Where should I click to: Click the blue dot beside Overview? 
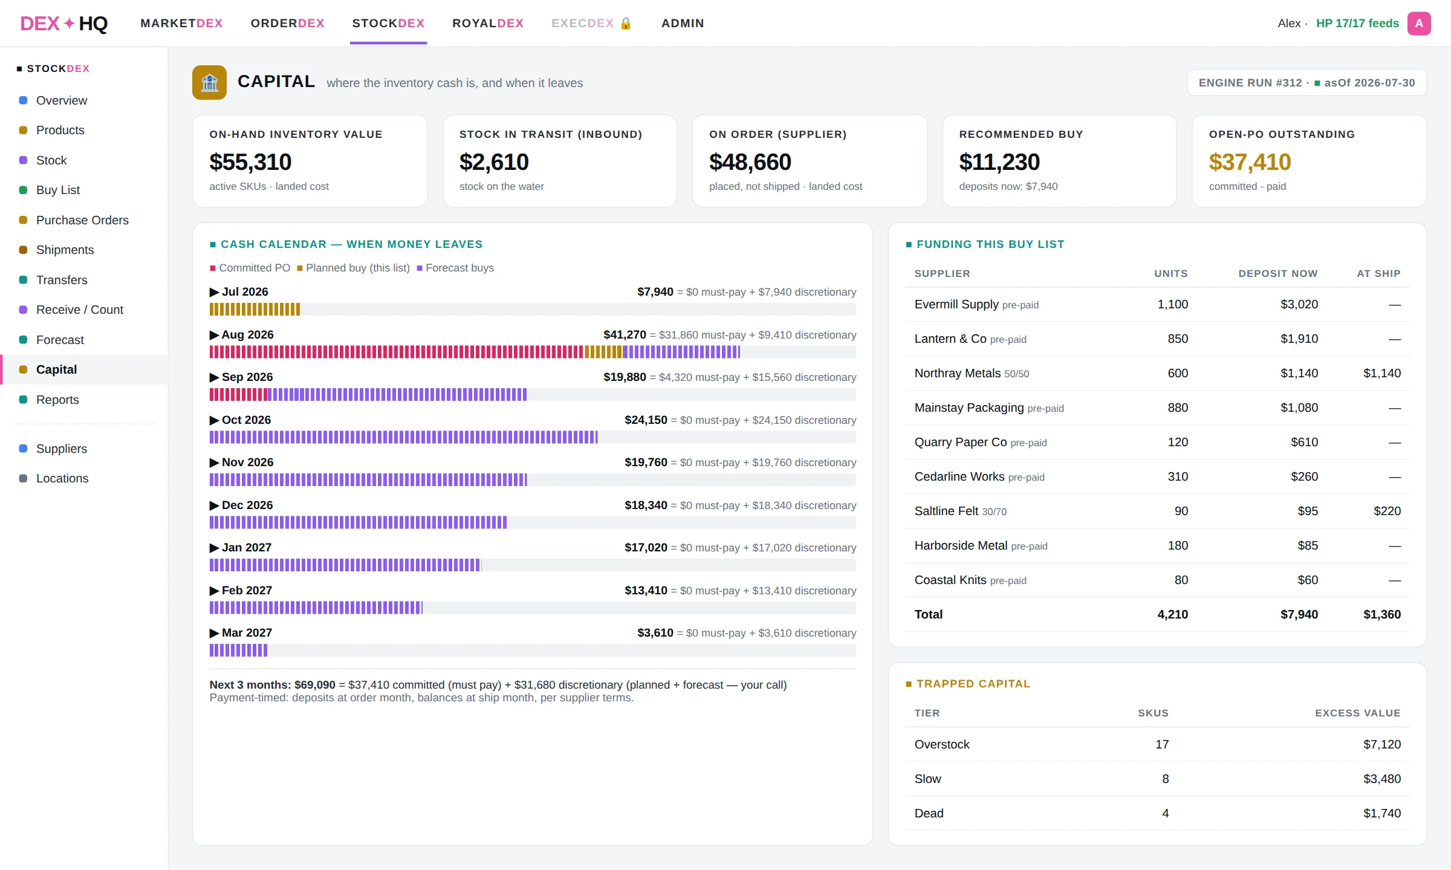pyautogui.click(x=23, y=100)
